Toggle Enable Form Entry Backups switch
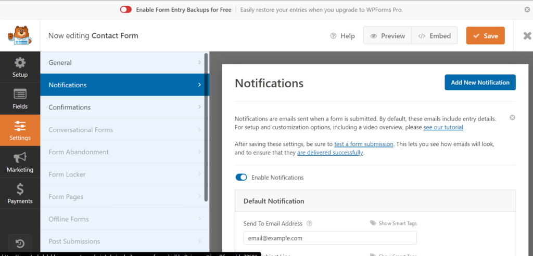533x256 pixels. click(x=126, y=10)
